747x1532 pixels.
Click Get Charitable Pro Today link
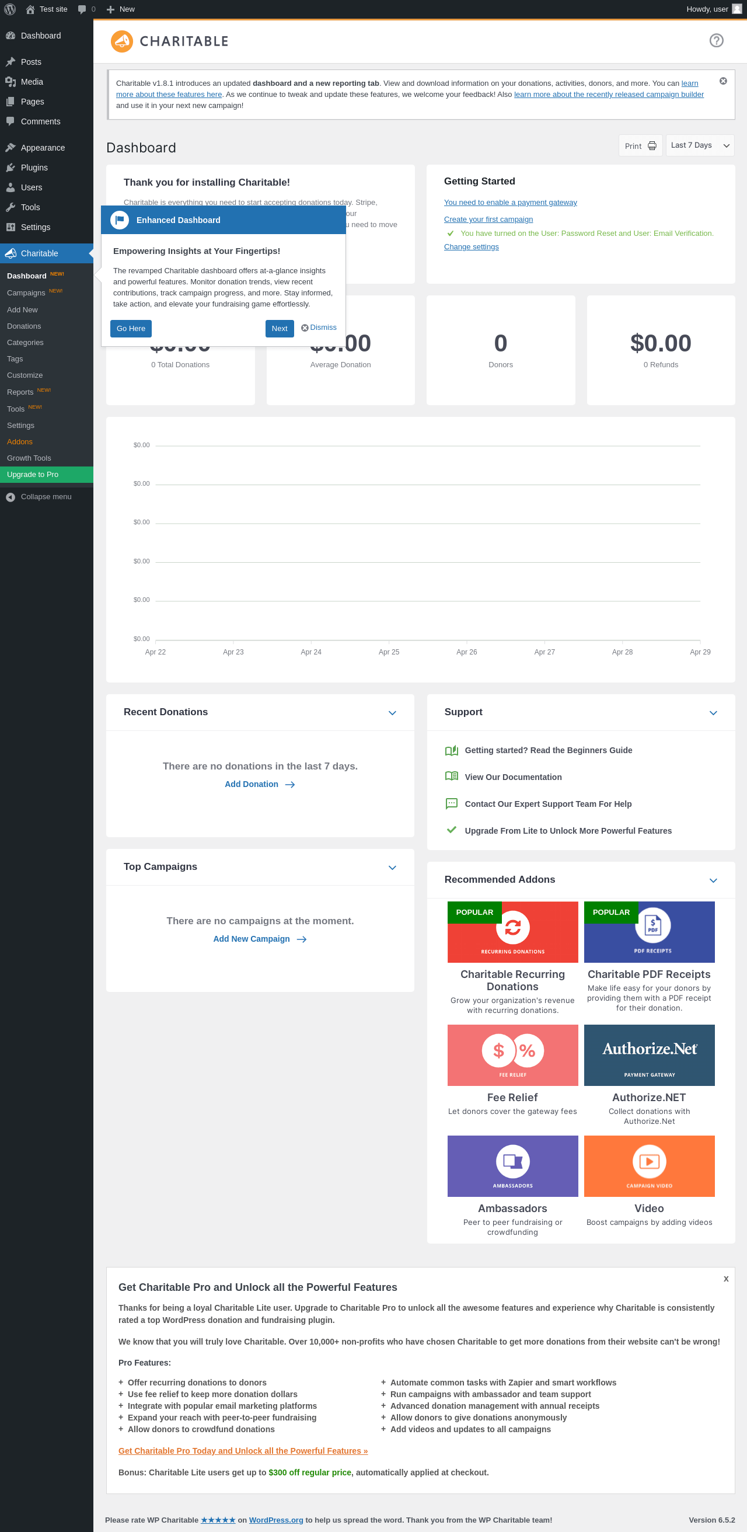243,1451
